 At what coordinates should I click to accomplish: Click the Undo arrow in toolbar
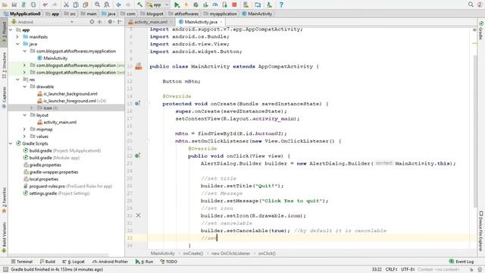coord(45,5)
